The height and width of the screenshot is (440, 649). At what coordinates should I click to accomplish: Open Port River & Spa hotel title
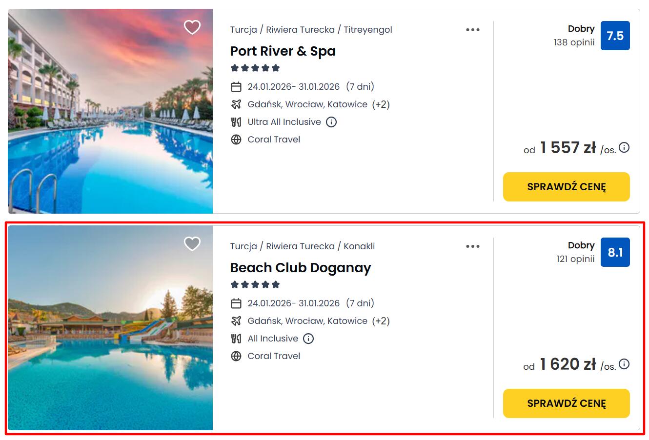tap(283, 51)
